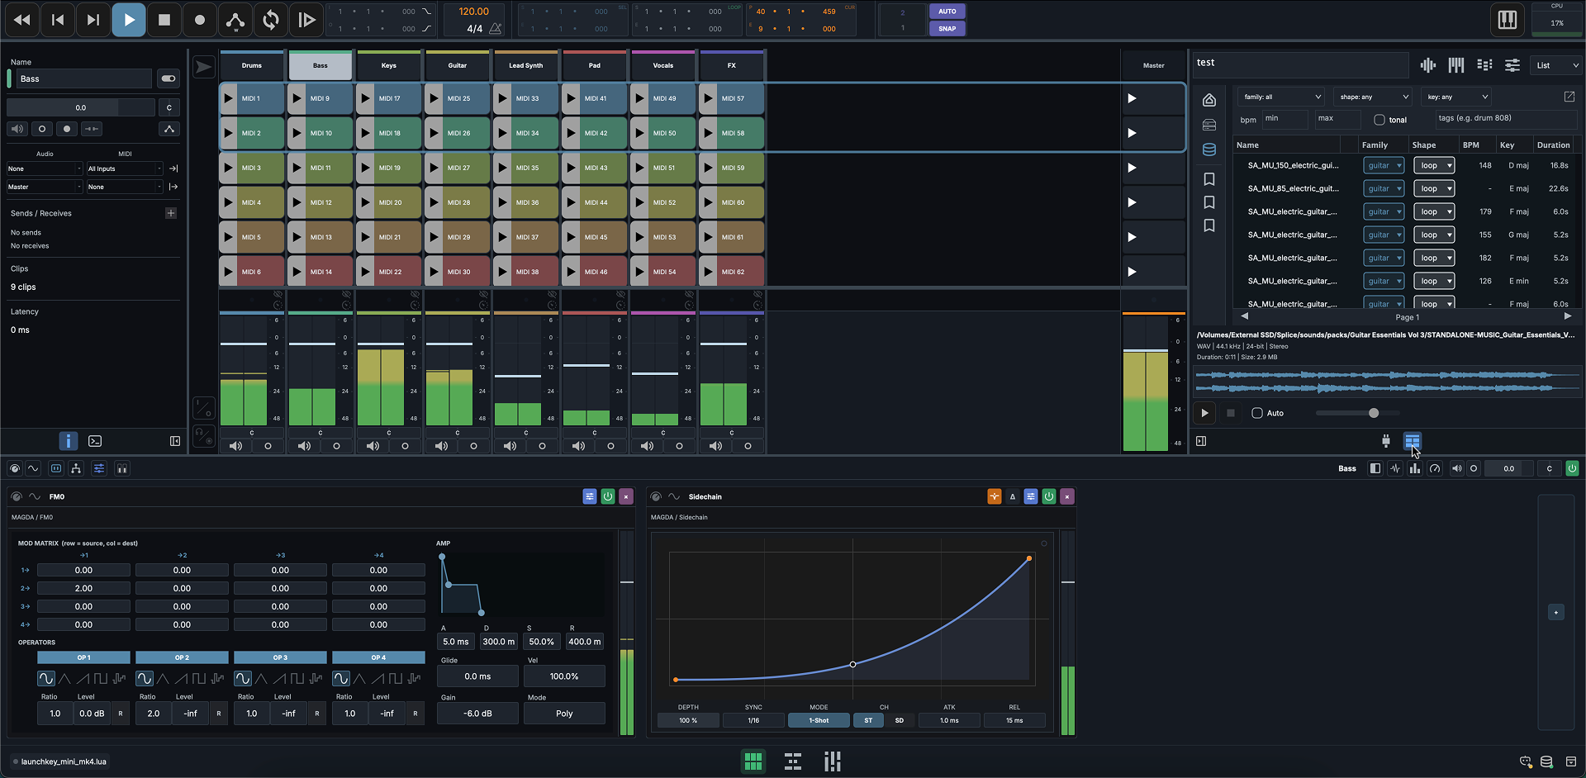Stop playback with the square Stop button
The image size is (1586, 778).
pos(164,20)
